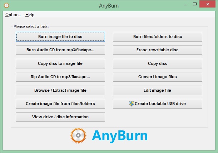
Task: Choose Rip Audio CD to mp3/flac/ape
Action: [x=60, y=77]
